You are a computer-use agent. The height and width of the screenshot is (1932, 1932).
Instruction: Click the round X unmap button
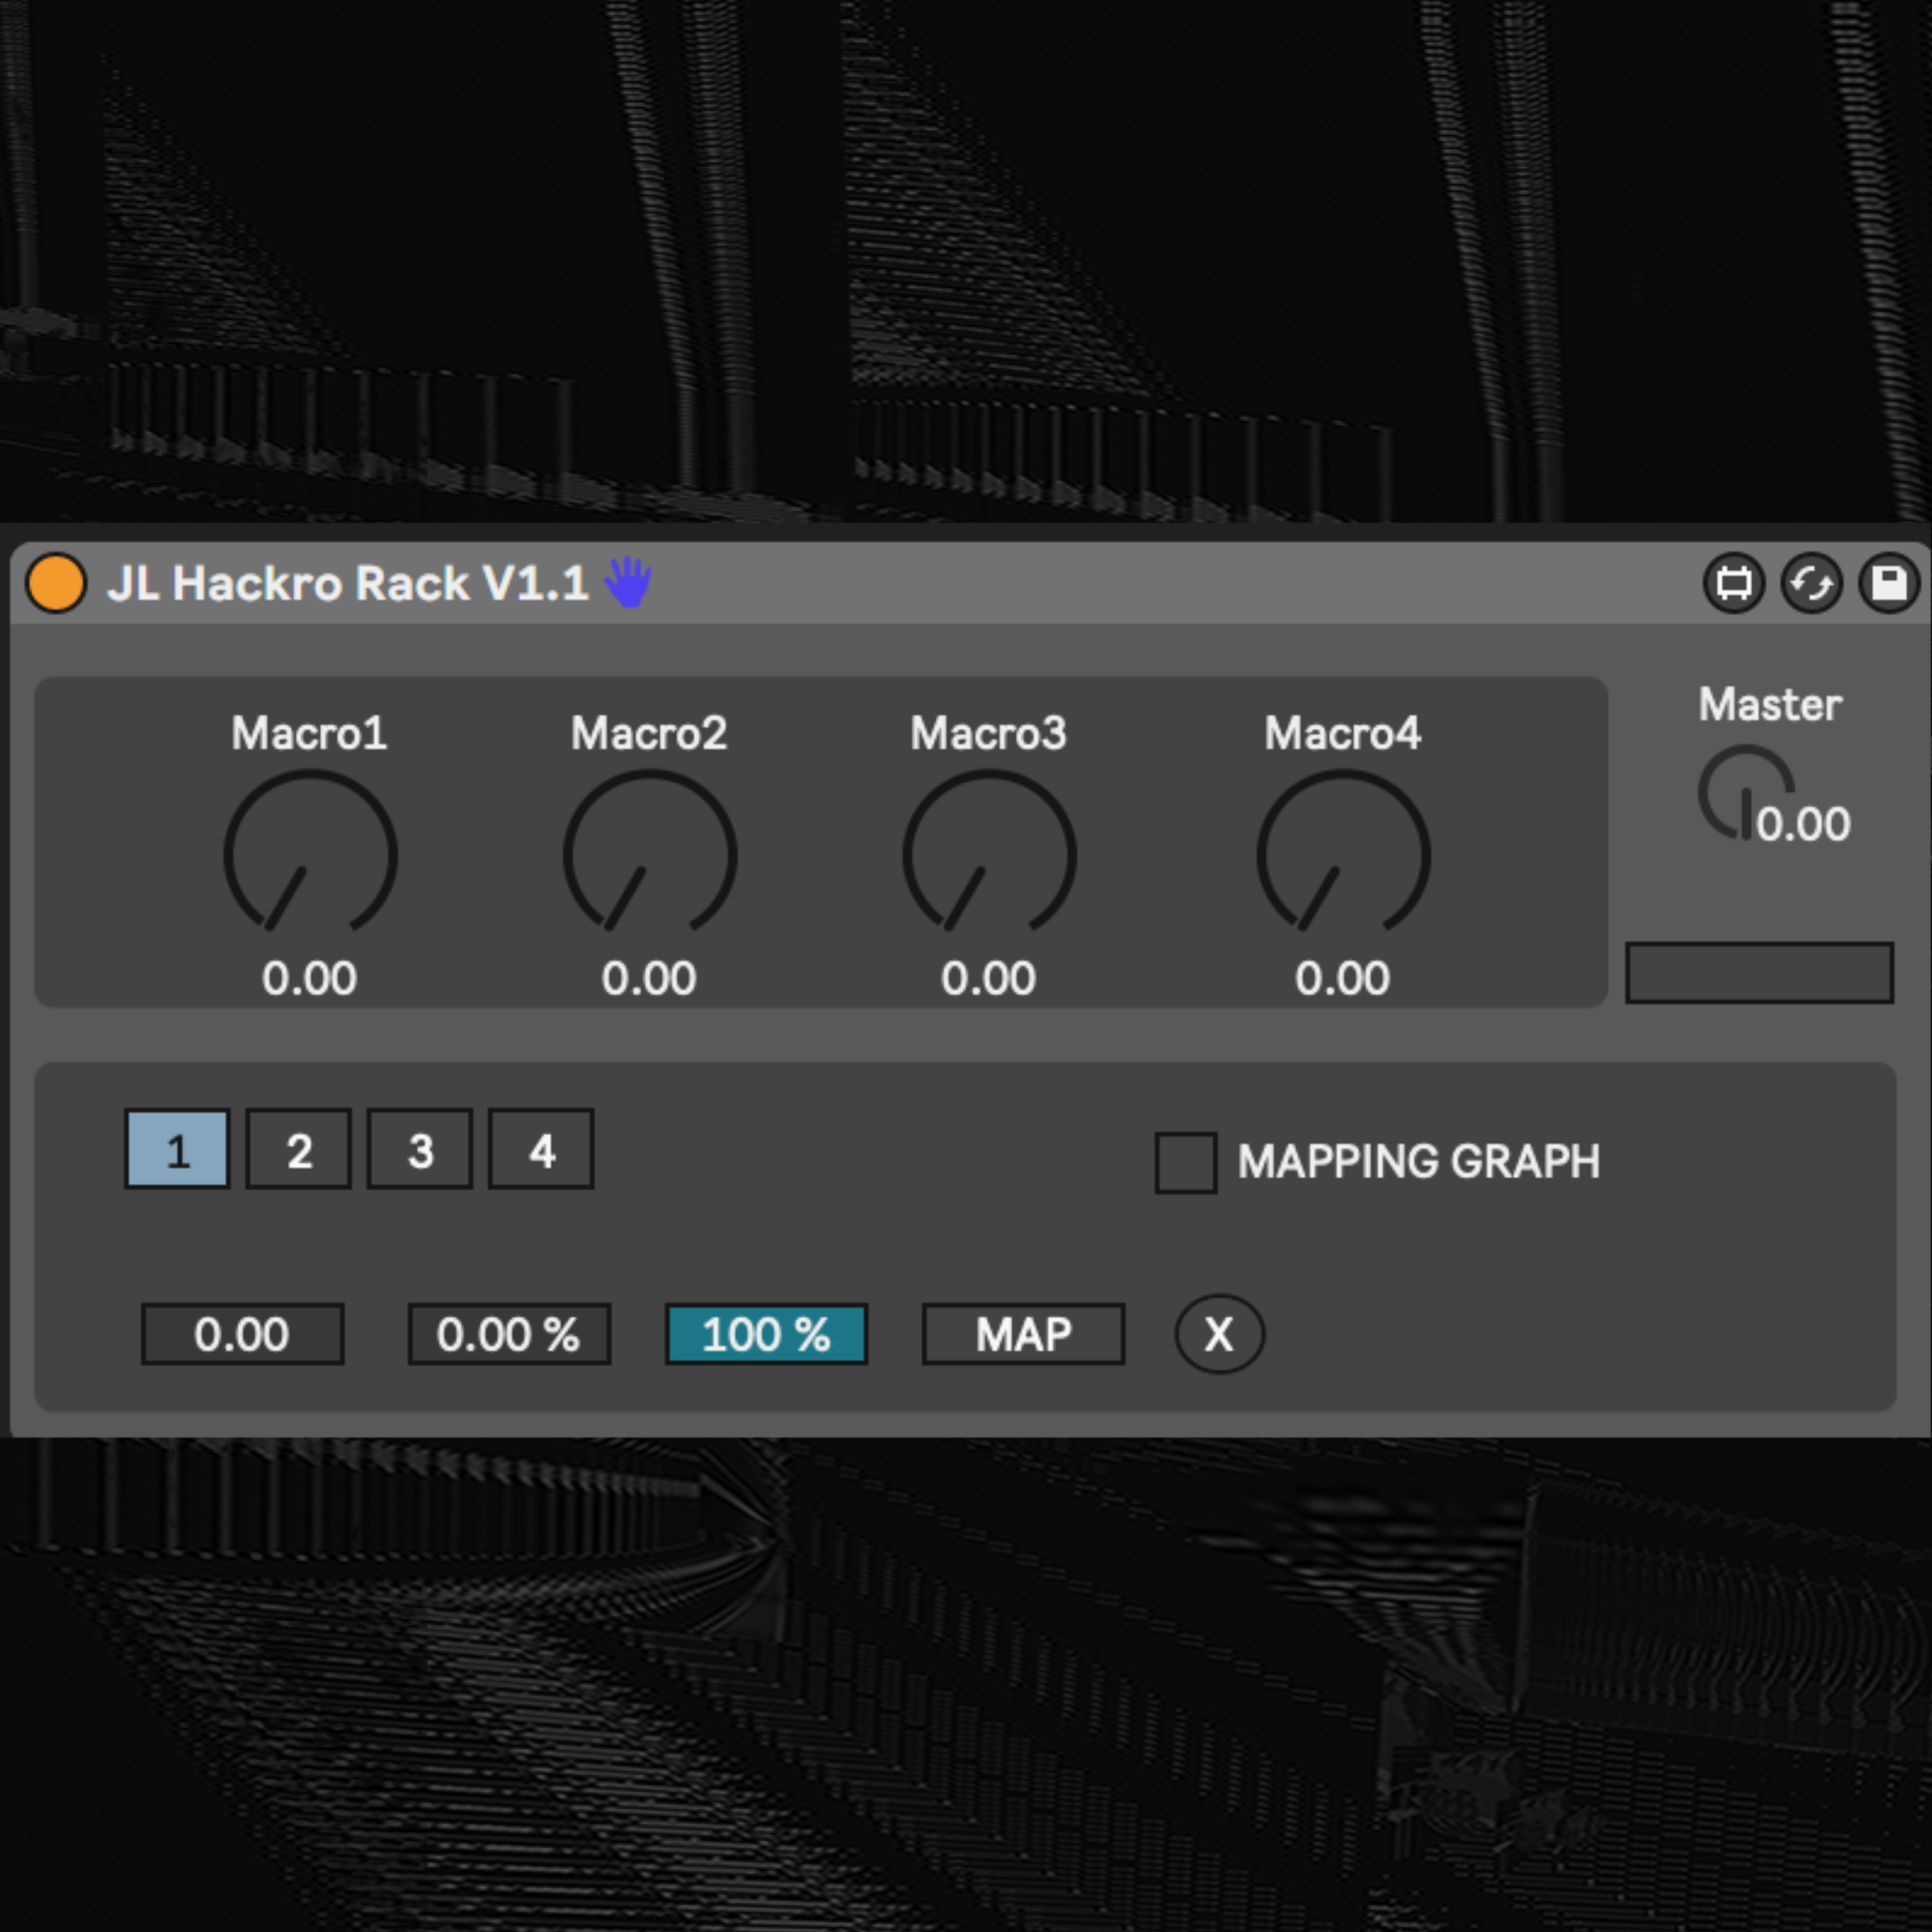click(x=1219, y=1334)
